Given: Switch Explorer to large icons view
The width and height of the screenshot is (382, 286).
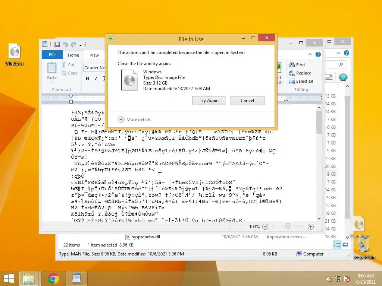Looking at the screenshot, I should pyautogui.click(x=345, y=245).
